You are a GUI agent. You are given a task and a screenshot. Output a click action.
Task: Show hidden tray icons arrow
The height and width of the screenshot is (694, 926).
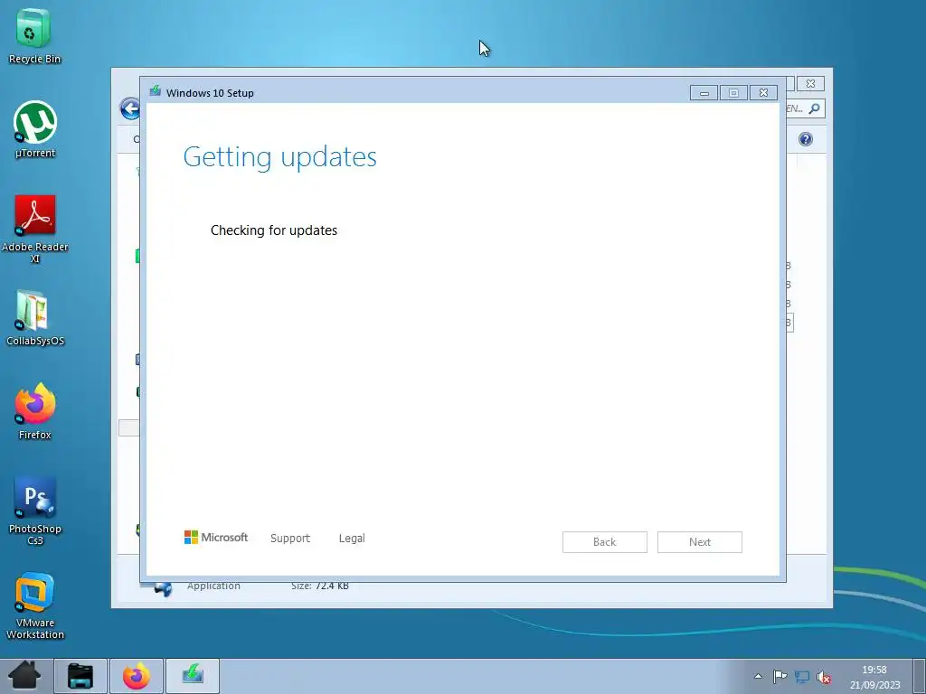pos(759,676)
